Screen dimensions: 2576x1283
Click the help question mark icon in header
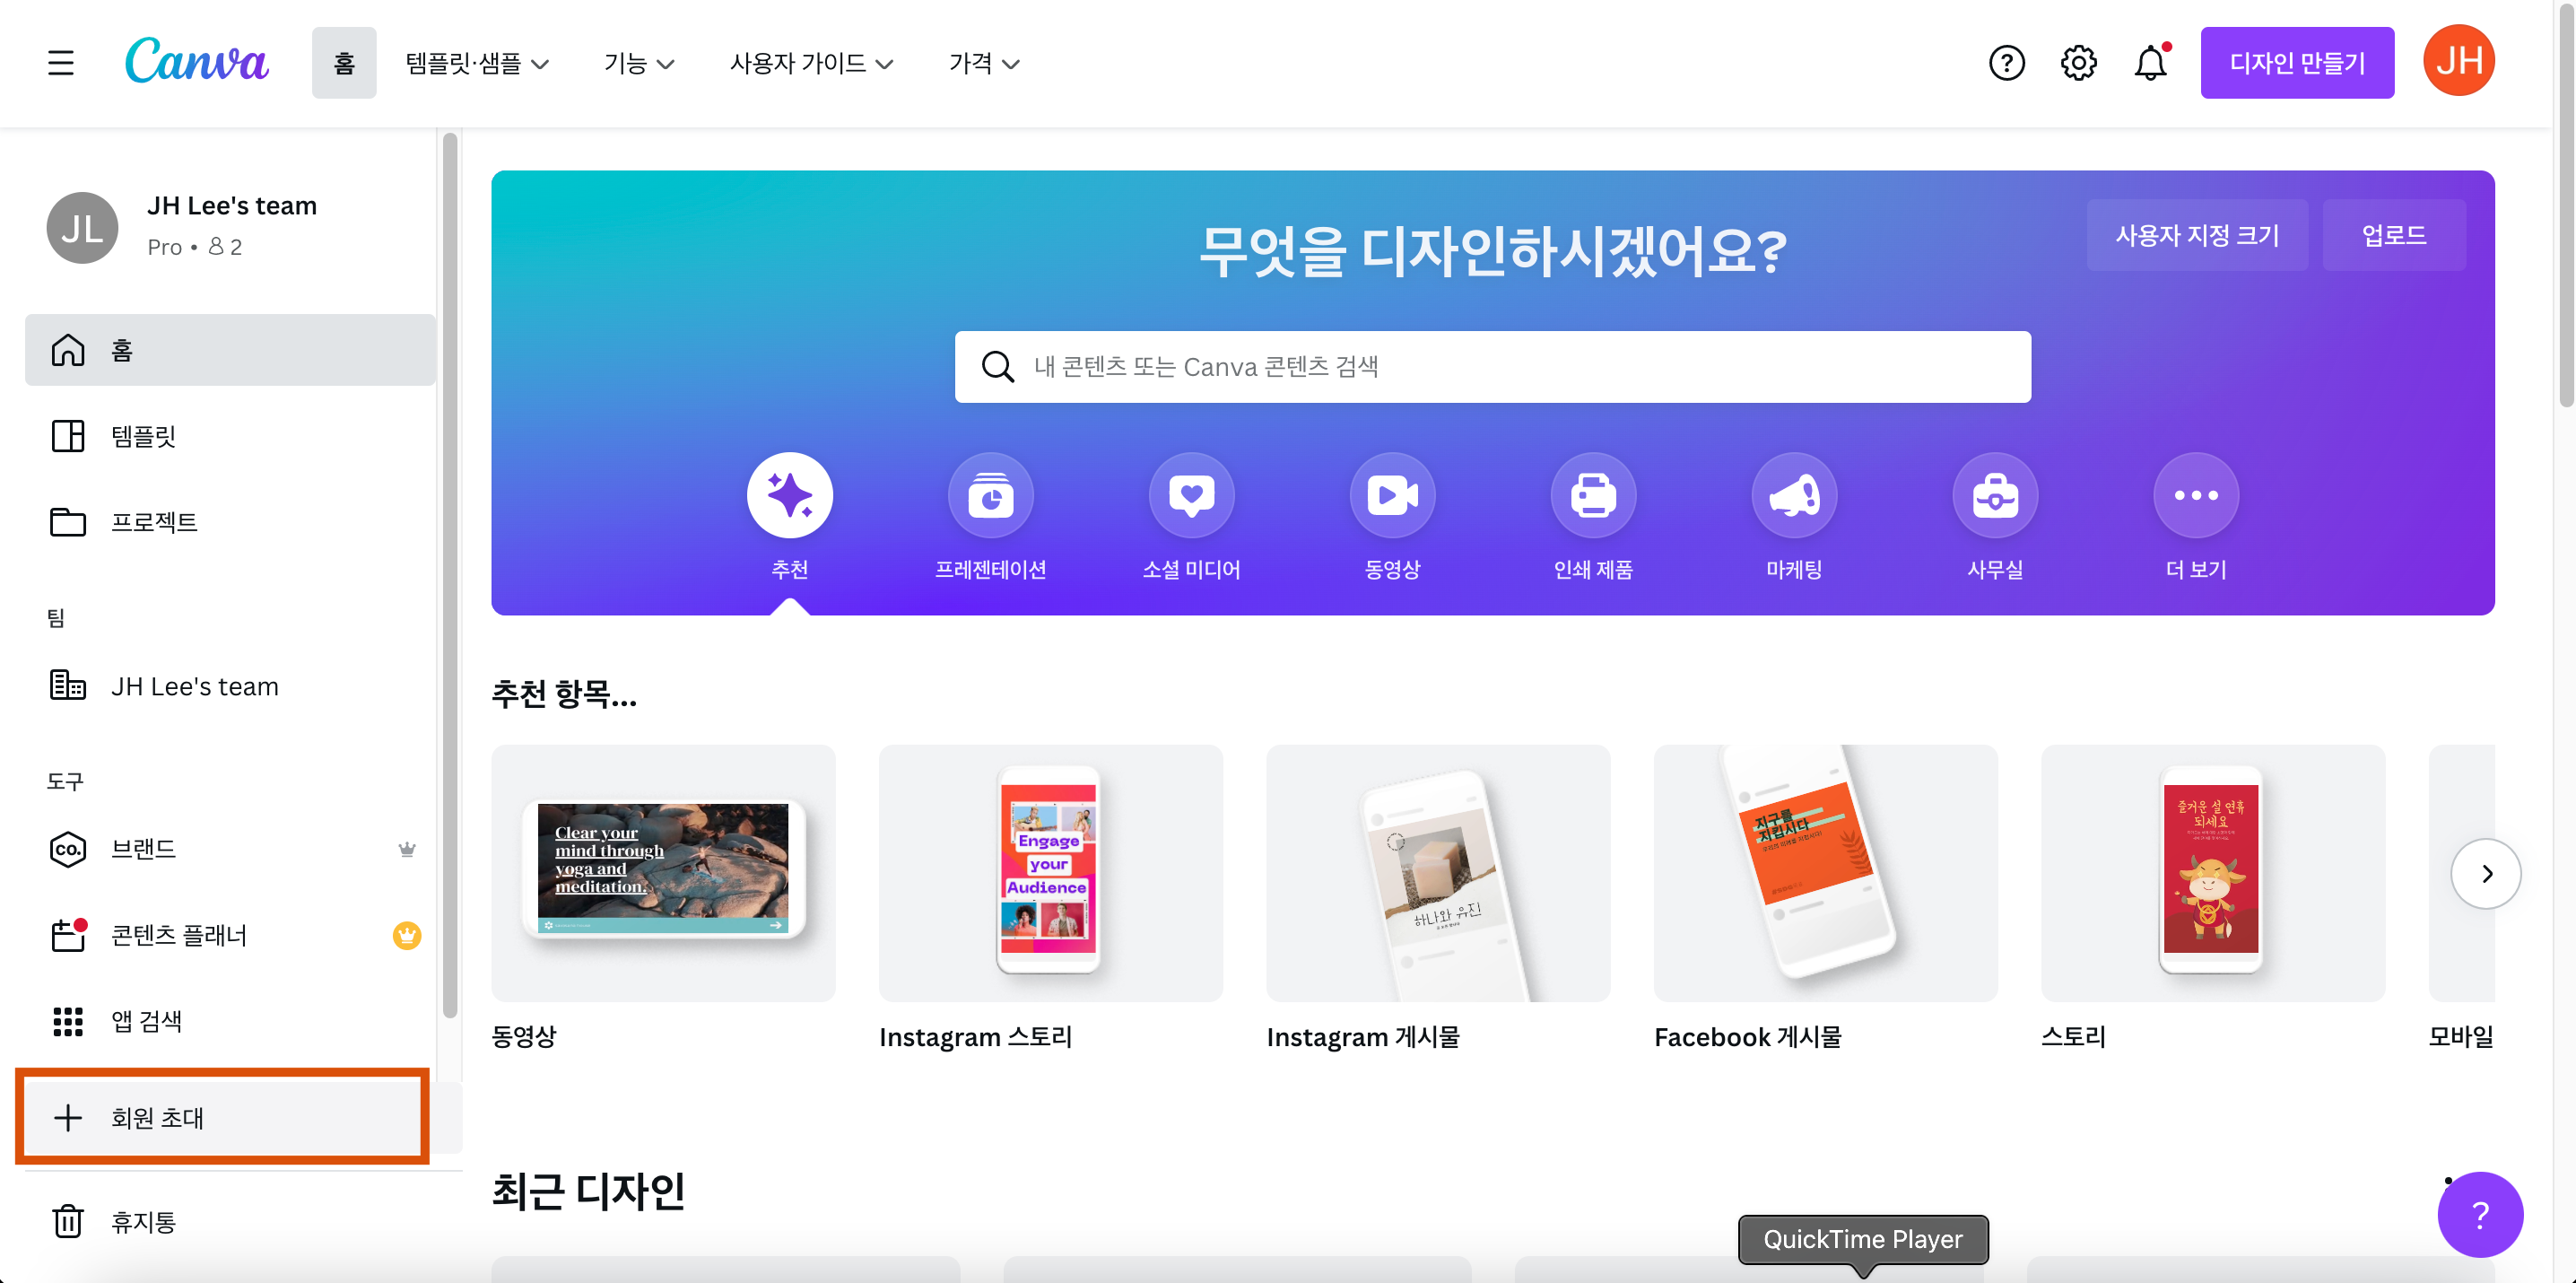pos(2006,63)
